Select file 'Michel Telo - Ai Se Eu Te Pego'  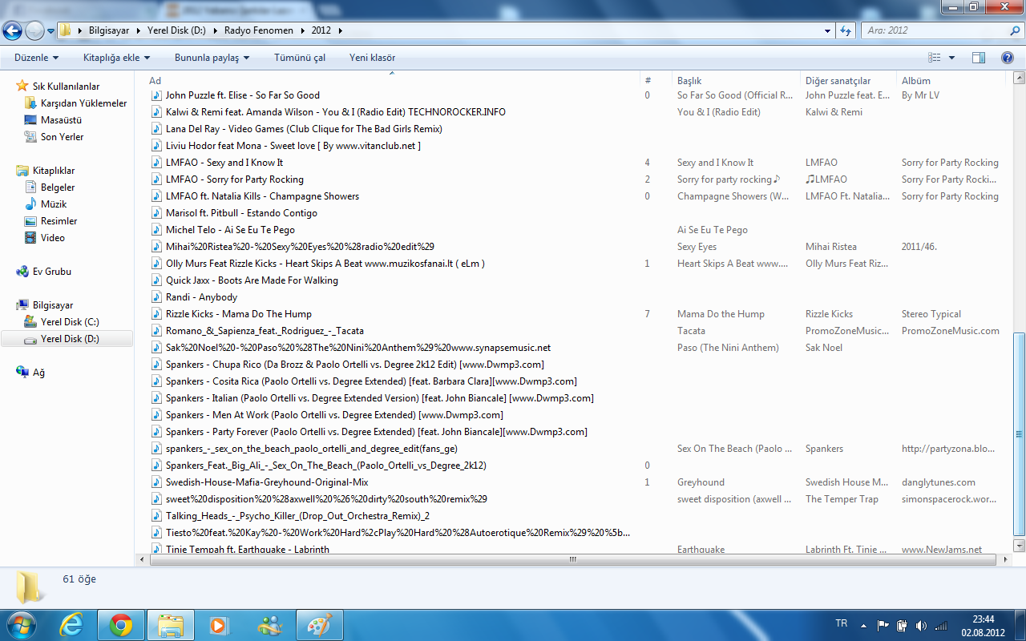point(230,230)
